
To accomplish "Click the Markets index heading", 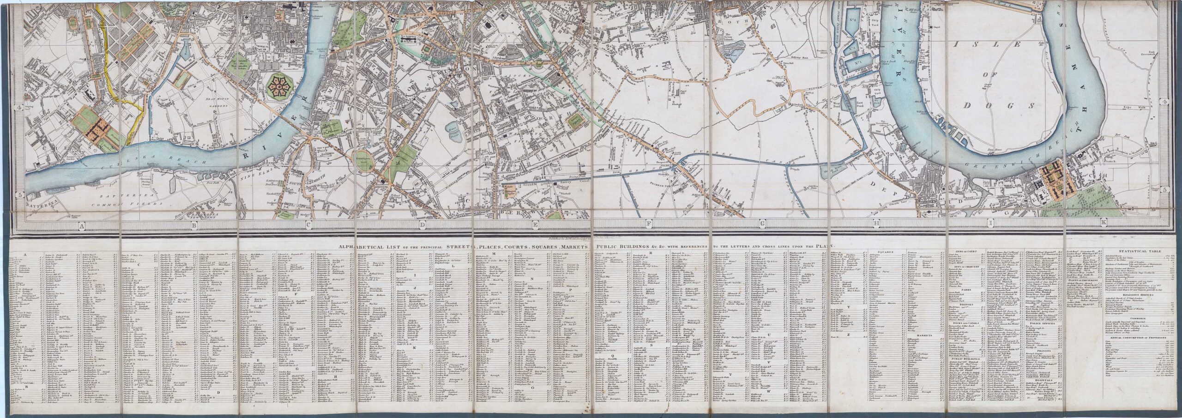I will coord(880,348).
